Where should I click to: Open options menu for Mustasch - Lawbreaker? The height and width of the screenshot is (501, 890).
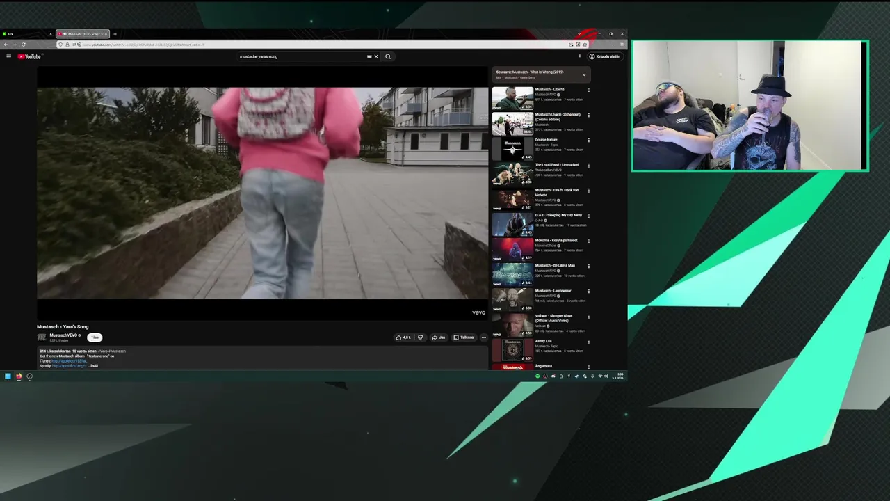click(588, 291)
